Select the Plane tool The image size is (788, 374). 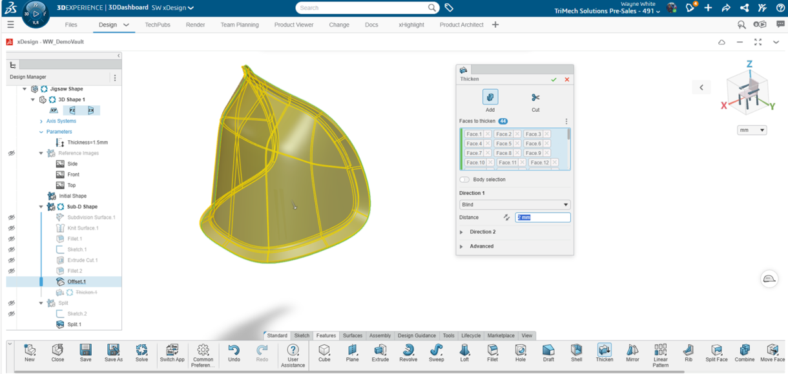pyautogui.click(x=352, y=353)
